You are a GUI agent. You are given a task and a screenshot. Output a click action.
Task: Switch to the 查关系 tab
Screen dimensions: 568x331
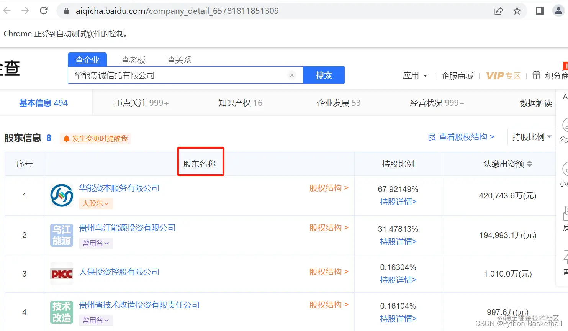[179, 60]
